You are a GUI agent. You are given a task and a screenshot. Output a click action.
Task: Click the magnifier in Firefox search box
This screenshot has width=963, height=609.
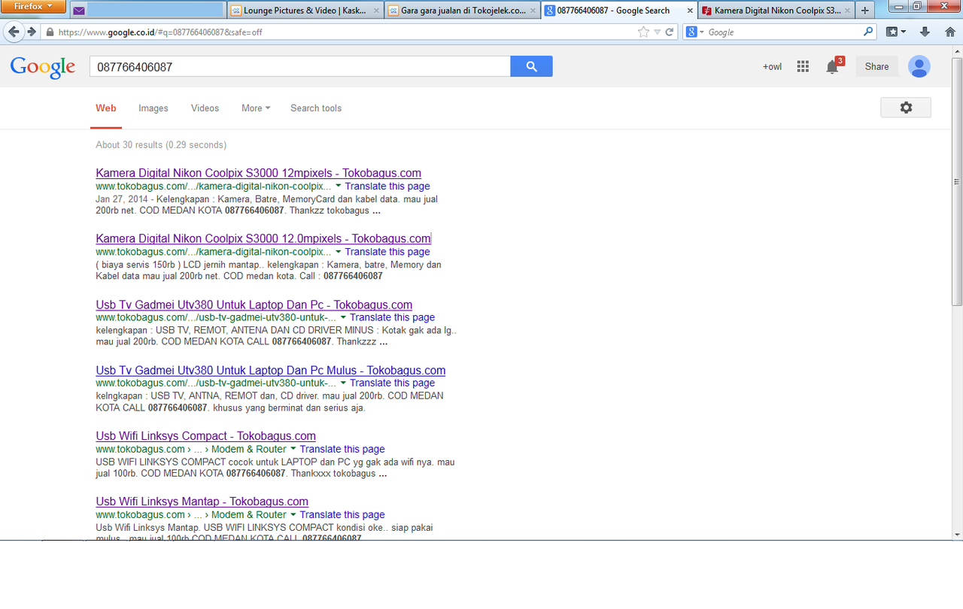tap(868, 32)
